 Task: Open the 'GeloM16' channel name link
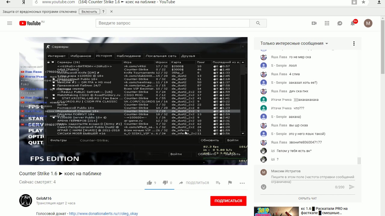point(44,198)
